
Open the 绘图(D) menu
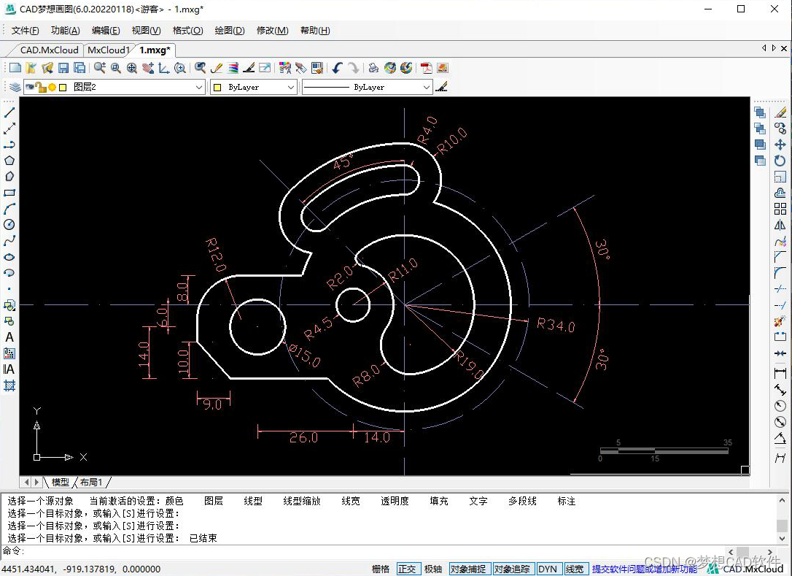click(229, 31)
